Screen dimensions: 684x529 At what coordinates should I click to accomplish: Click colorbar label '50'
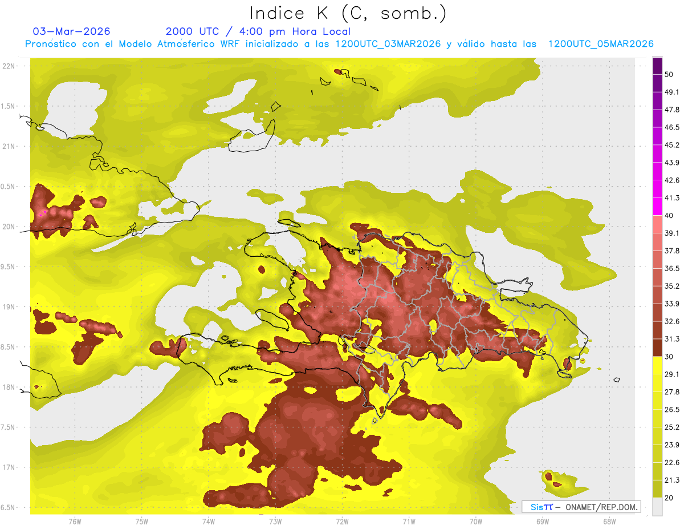click(669, 74)
